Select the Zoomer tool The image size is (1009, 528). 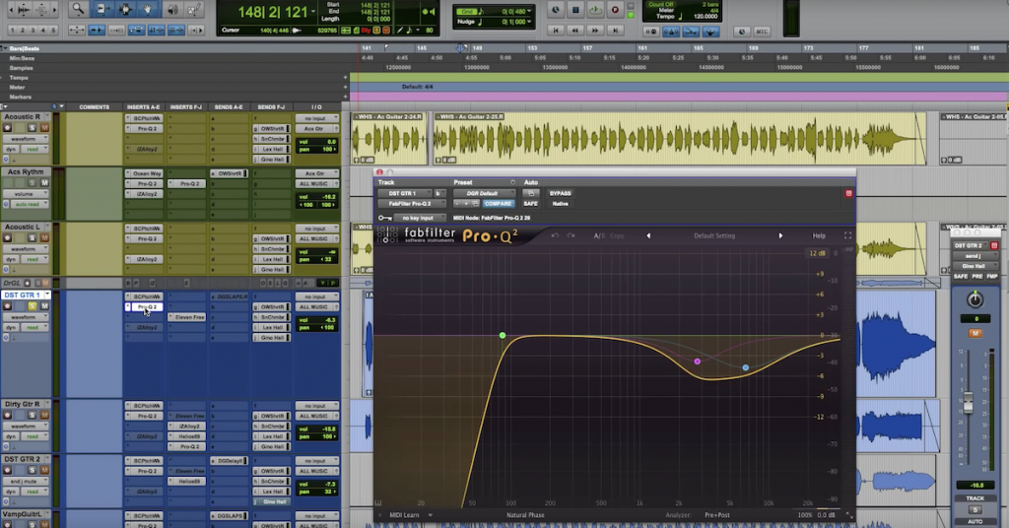click(78, 9)
